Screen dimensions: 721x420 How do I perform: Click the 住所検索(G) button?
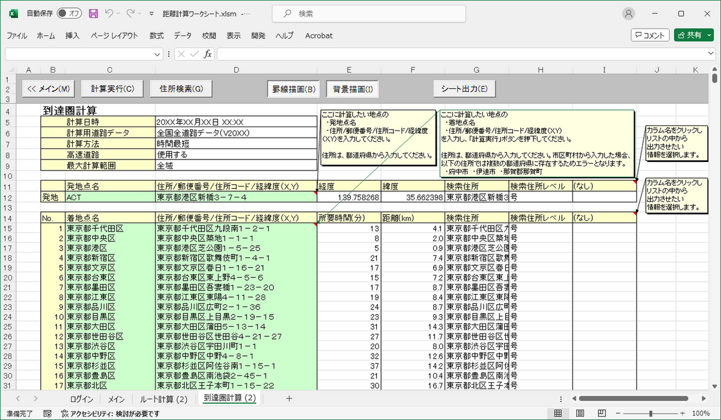click(181, 89)
